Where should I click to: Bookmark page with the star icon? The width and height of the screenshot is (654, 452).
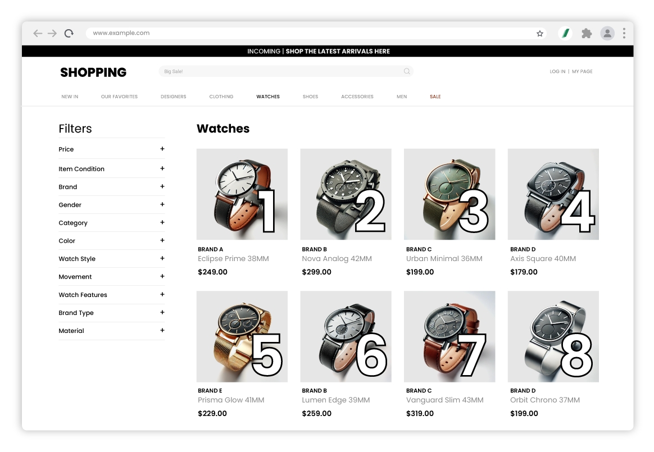(x=540, y=34)
